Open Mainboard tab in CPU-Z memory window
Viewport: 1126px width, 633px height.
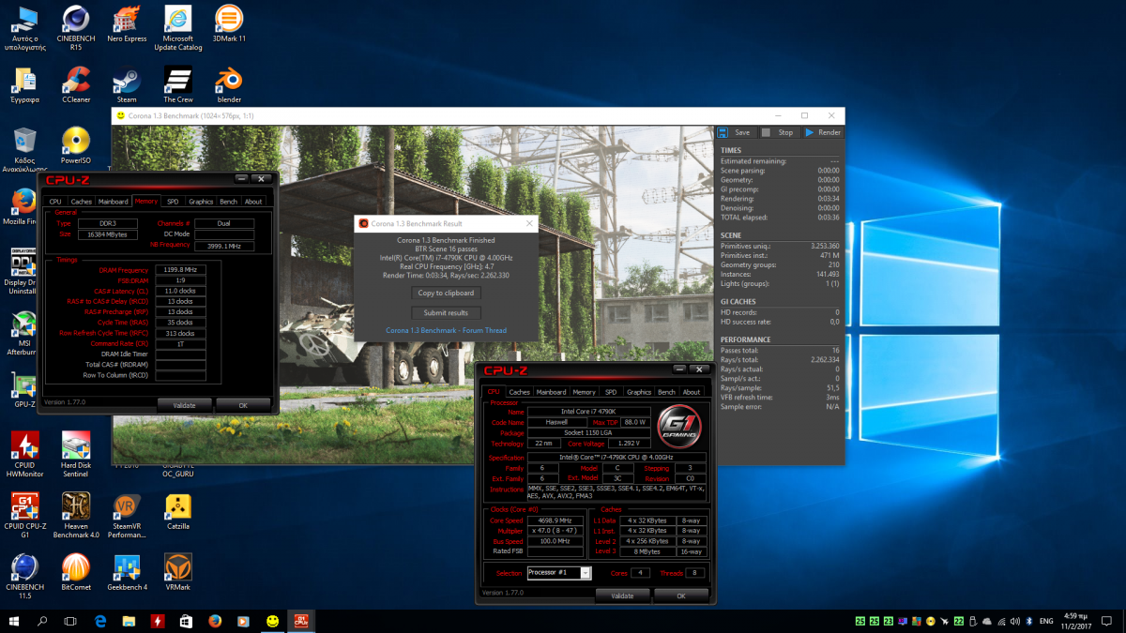(x=114, y=202)
